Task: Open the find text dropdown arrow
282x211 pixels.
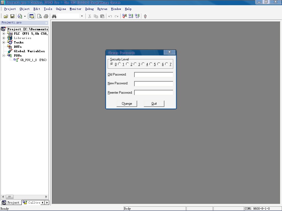Action: [82, 16]
